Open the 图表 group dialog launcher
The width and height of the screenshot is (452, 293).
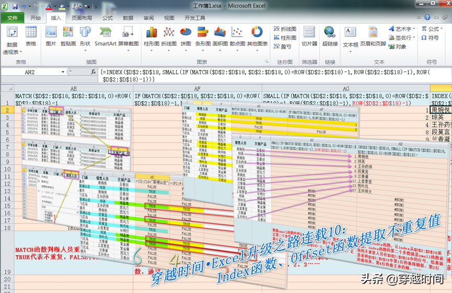tap(266, 62)
